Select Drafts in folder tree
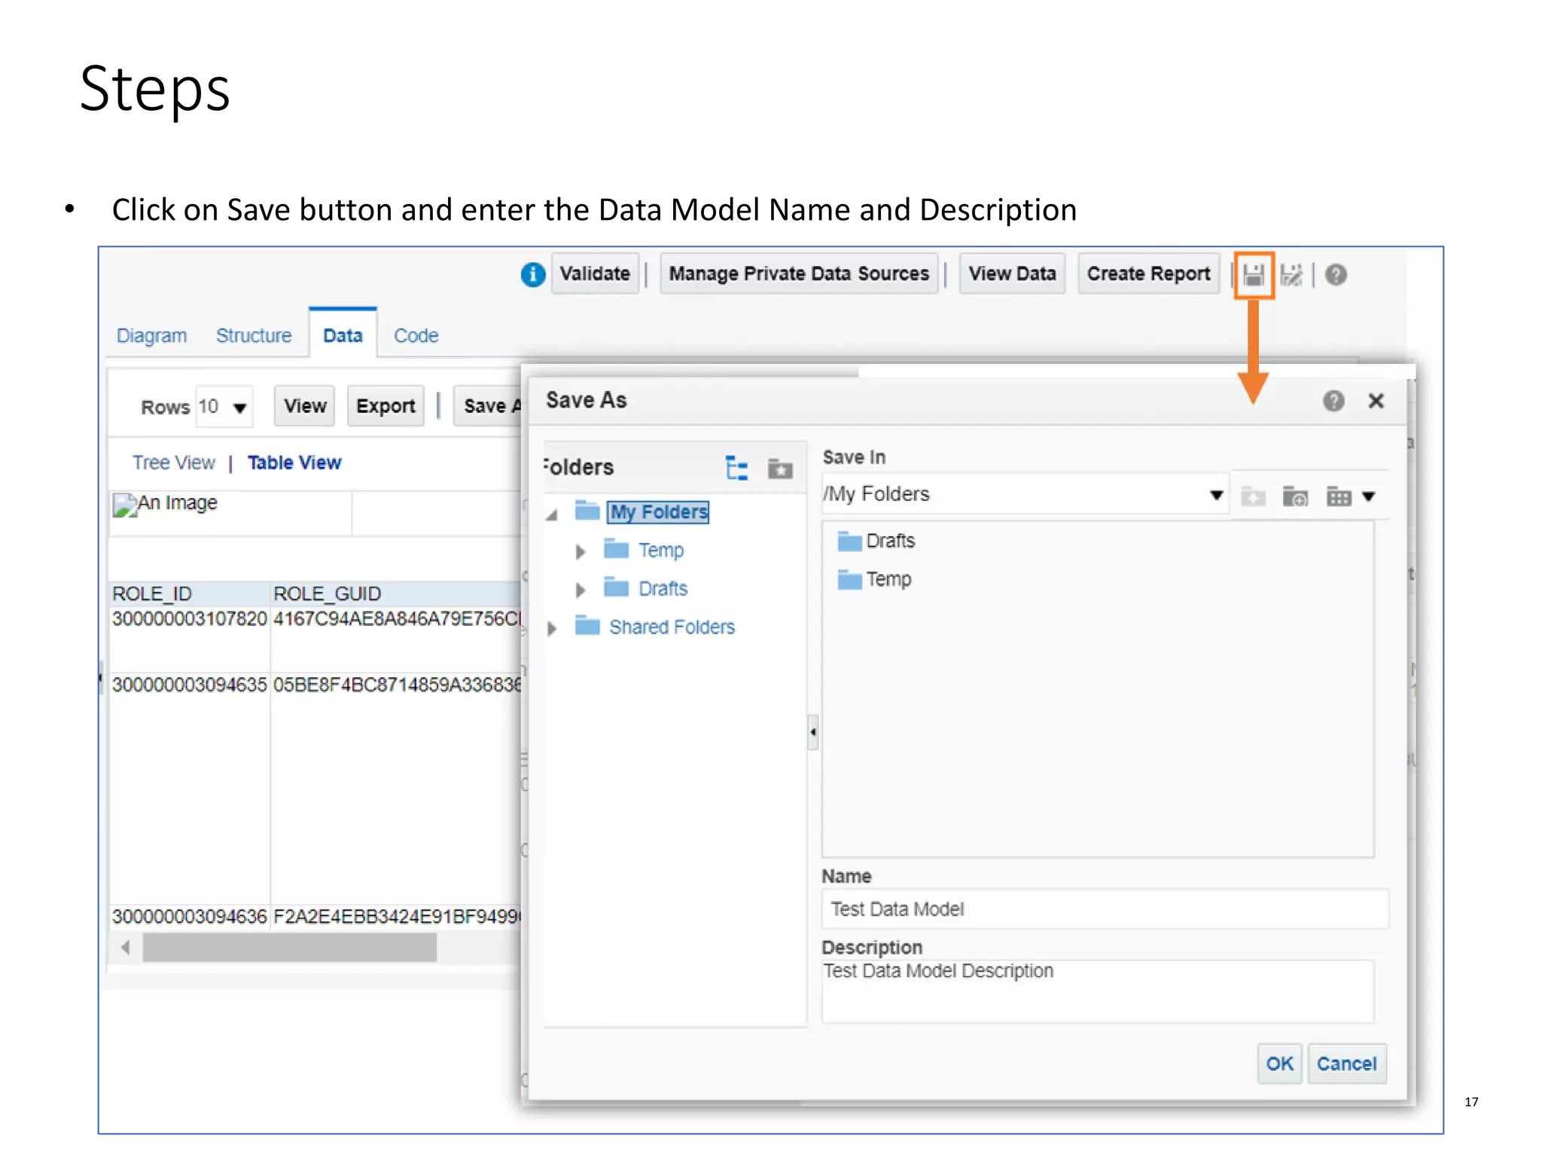 tap(663, 589)
